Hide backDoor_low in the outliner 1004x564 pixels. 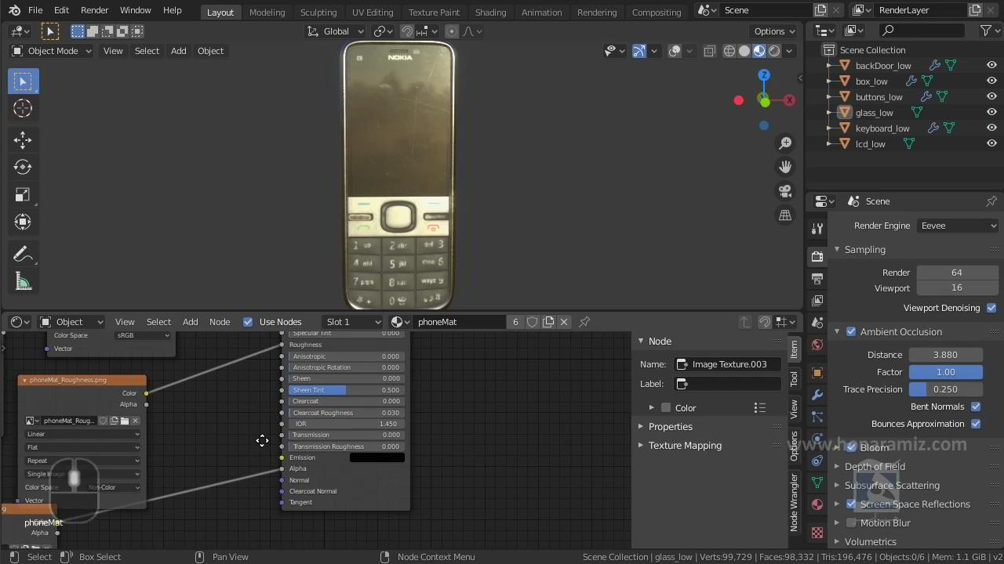click(x=991, y=66)
